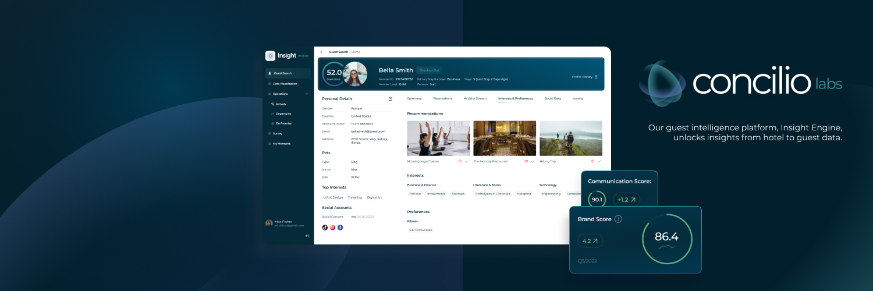This screenshot has width=873, height=291.
Task: Accept The Monday Restaurant with checkmark
Action: tap(533, 161)
